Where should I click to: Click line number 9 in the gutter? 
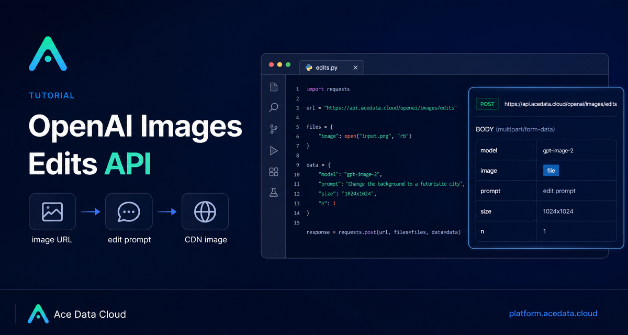point(297,165)
